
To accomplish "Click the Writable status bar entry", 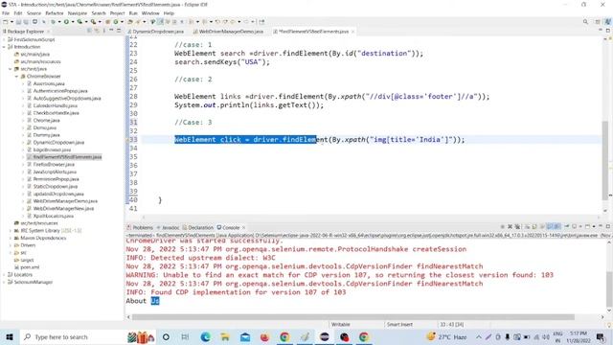I will [x=341, y=324].
